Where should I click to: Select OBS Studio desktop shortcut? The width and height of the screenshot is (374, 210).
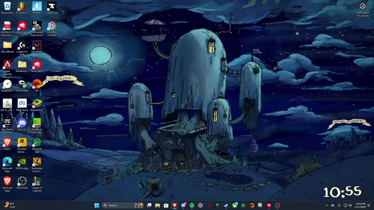pyautogui.click(x=22, y=183)
